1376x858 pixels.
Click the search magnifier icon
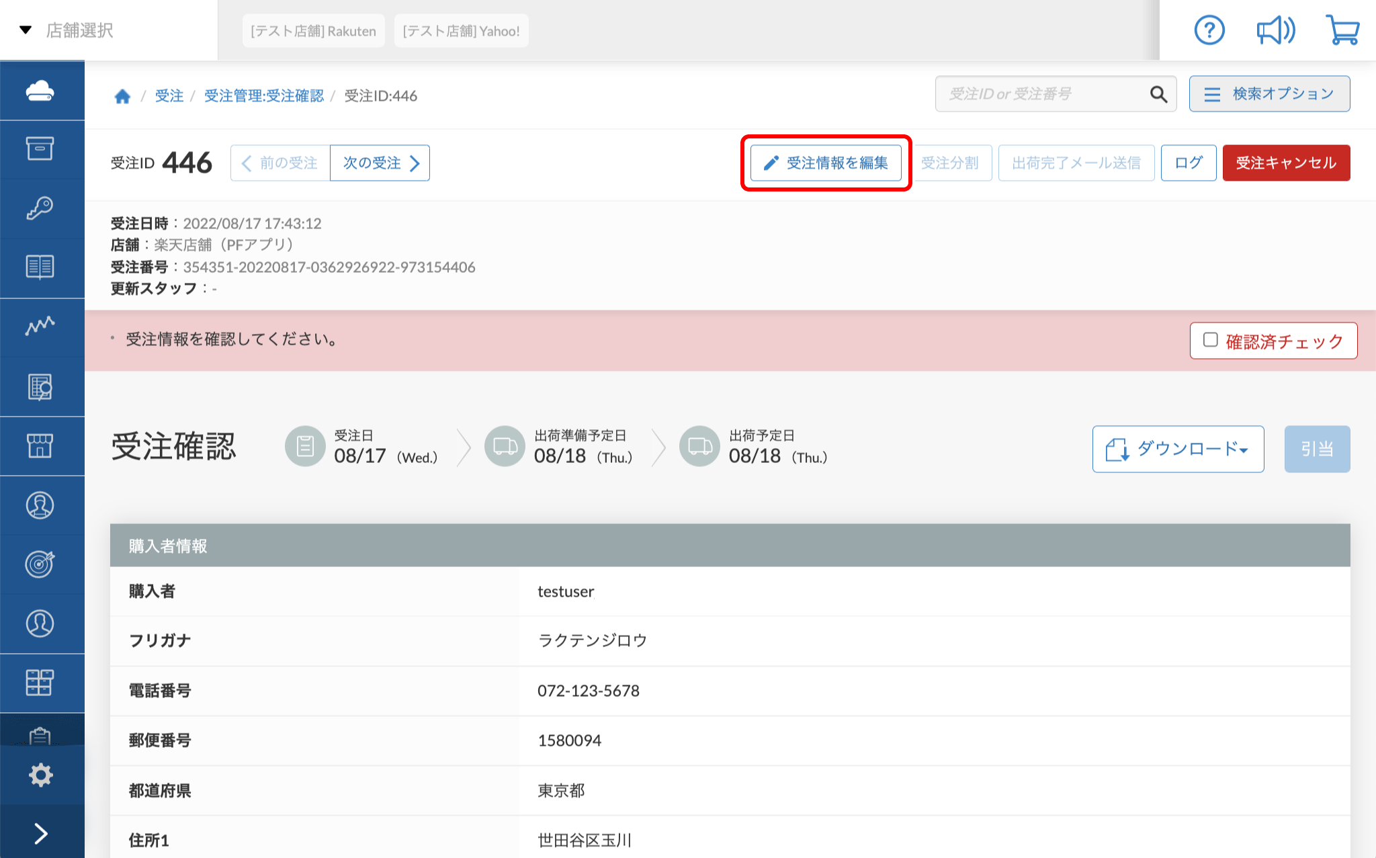(x=1158, y=94)
